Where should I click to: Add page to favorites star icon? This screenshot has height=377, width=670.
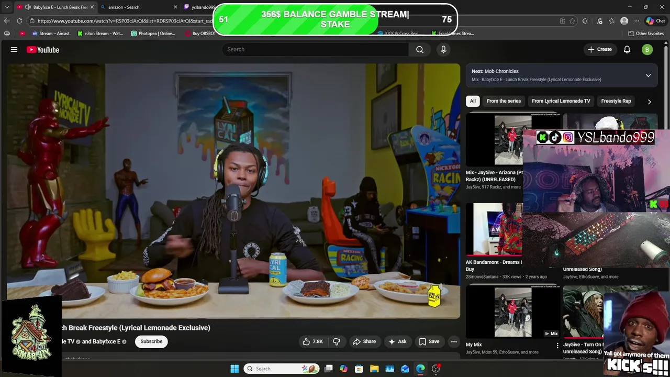[x=572, y=21]
